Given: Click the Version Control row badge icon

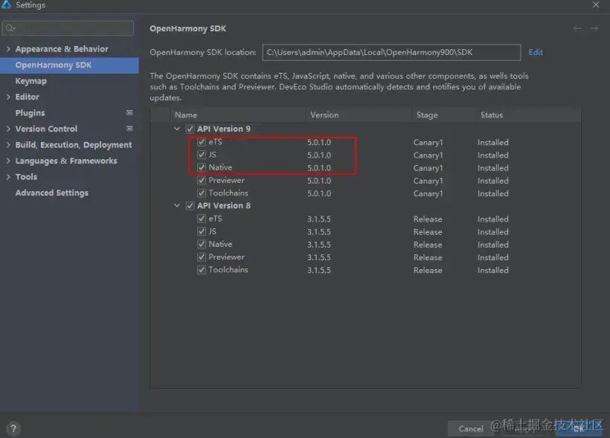Looking at the screenshot, I should 129,129.
